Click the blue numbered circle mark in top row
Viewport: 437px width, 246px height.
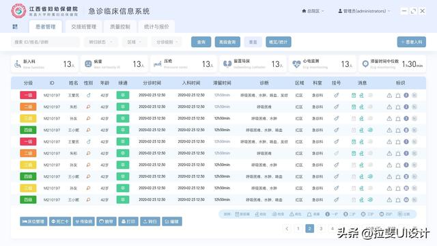click(406, 95)
